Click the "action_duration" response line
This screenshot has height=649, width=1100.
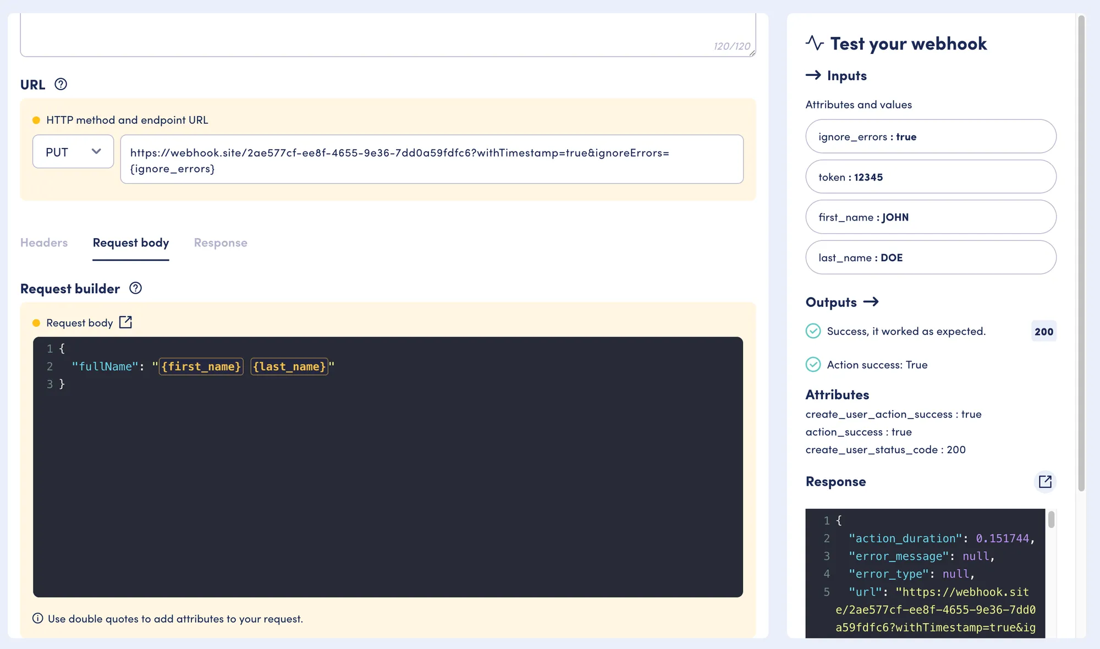(x=942, y=538)
